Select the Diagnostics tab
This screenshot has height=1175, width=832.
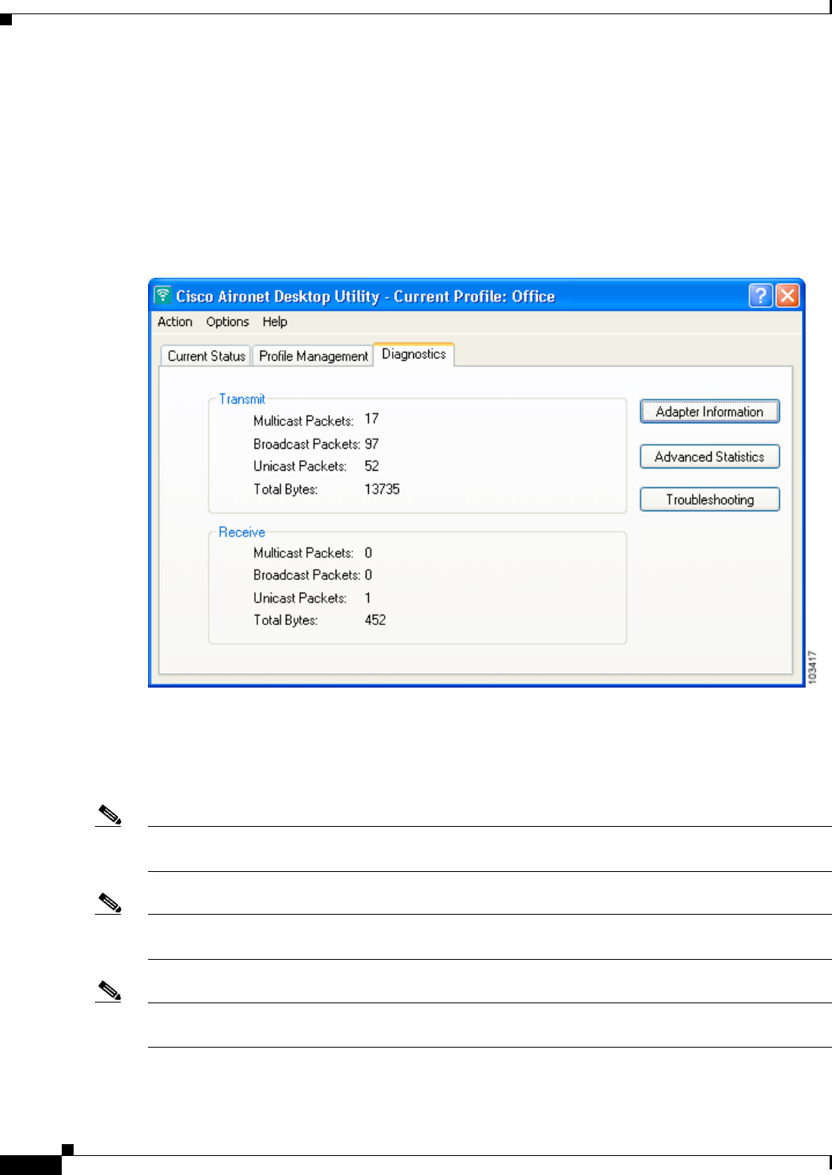[x=414, y=354]
